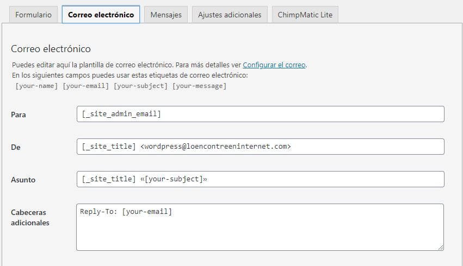Click the De field label
This screenshot has height=266, width=463.
[15, 147]
